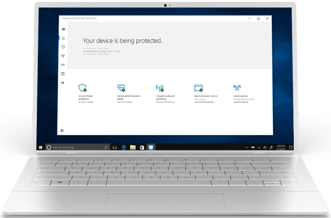Viewport: 331px width, 218px height.
Task: Launch Microsoft Edge from taskbar
Action: [124, 147]
